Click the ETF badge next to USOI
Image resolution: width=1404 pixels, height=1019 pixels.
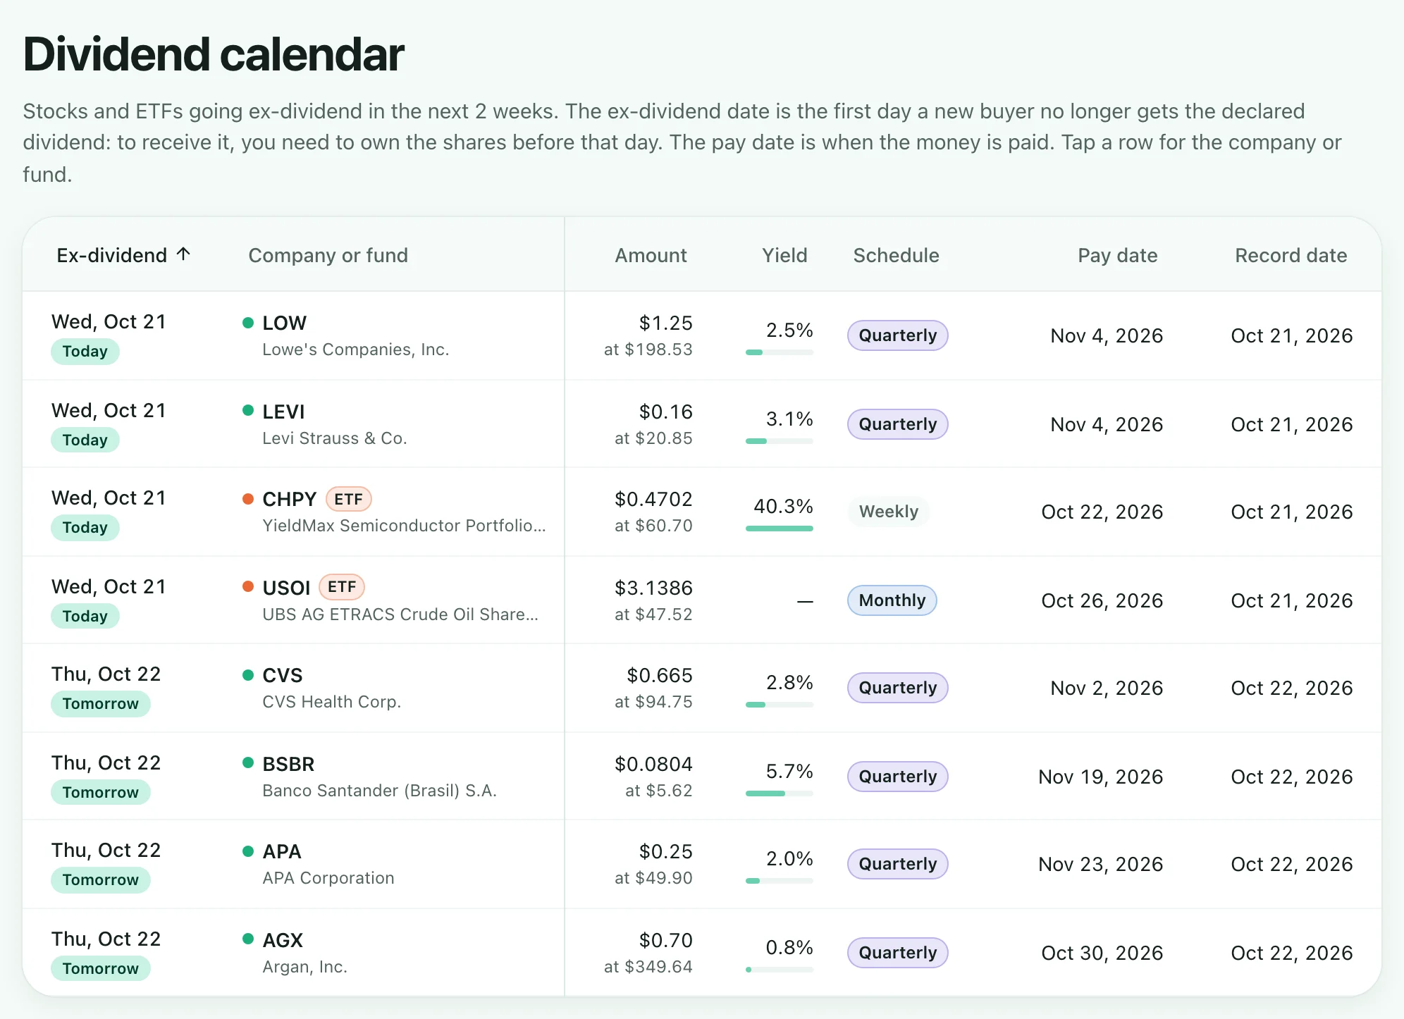[x=342, y=586]
